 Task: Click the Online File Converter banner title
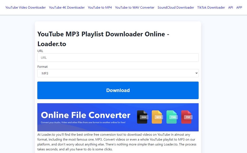coord(86,115)
